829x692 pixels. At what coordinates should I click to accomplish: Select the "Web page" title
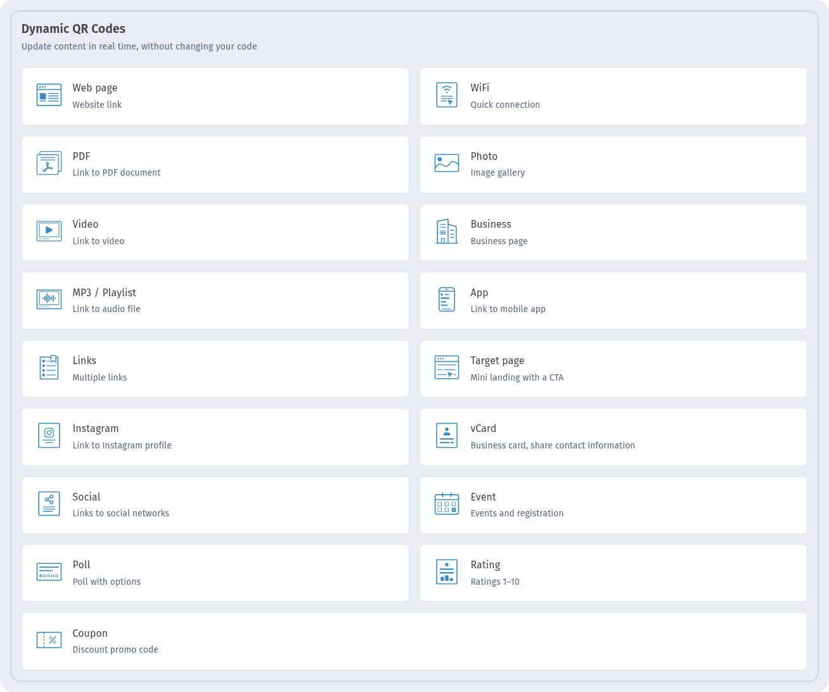click(x=95, y=88)
